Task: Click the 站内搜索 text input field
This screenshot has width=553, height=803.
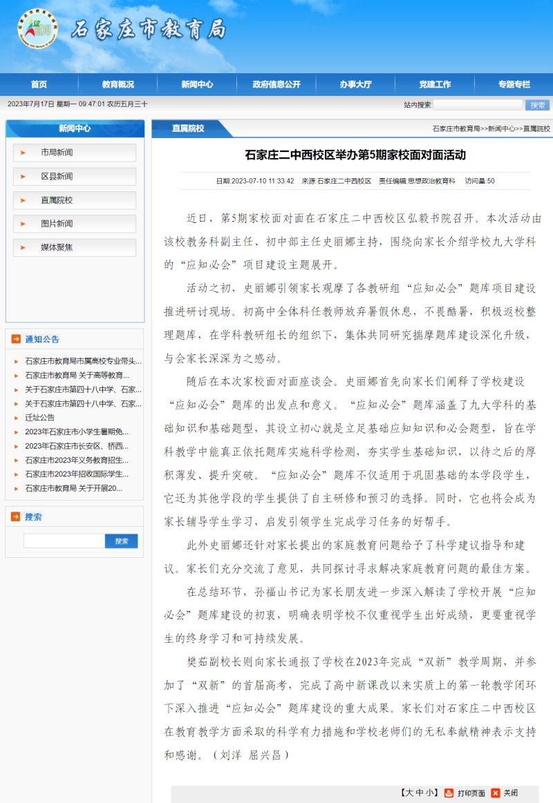Action: pyautogui.click(x=478, y=105)
